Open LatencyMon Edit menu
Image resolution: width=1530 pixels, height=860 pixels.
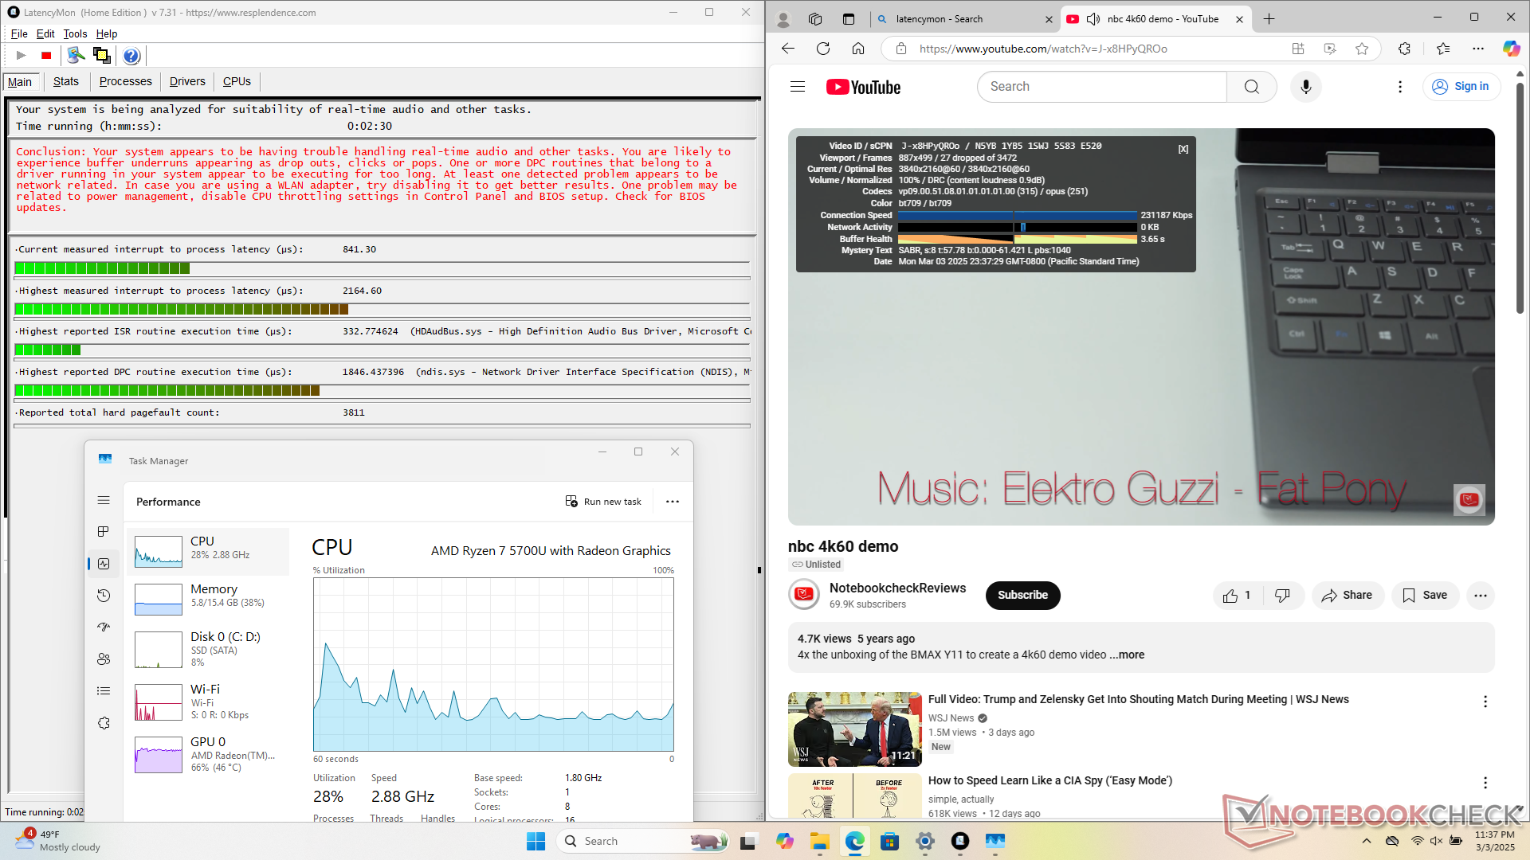pyautogui.click(x=45, y=33)
